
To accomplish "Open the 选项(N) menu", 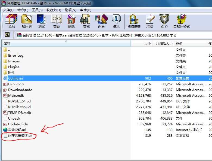I will [x=70, y=10].
